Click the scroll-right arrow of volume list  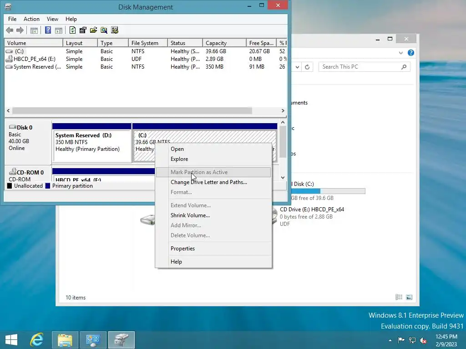(283, 111)
